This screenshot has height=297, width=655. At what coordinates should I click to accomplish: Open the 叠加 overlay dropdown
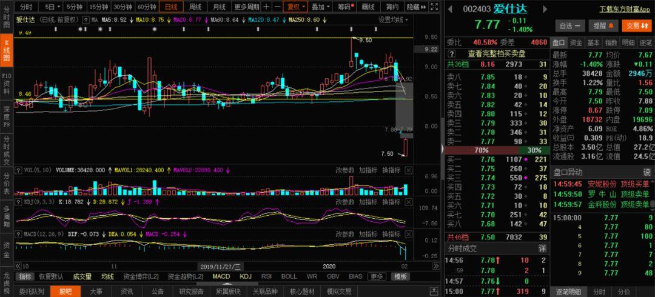click(x=320, y=7)
